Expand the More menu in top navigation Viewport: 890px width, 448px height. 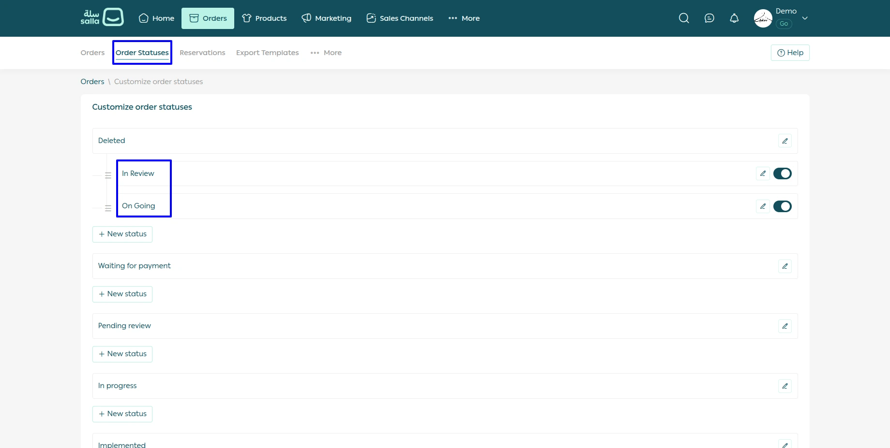point(464,18)
